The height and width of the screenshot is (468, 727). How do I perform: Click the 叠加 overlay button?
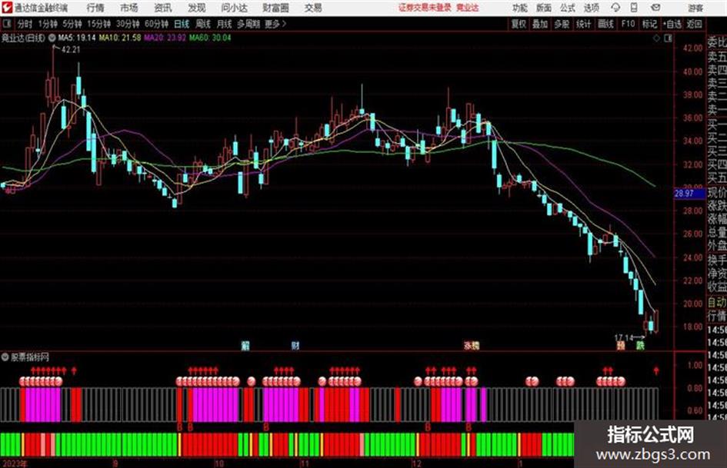coord(540,24)
